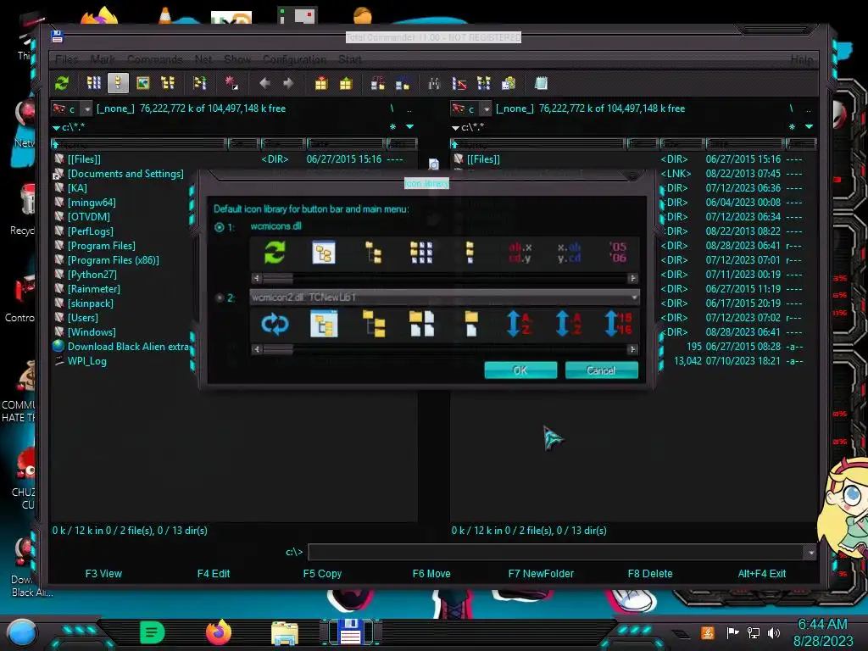
Task: Click the pack files gift-box icon
Action: [x=321, y=84]
